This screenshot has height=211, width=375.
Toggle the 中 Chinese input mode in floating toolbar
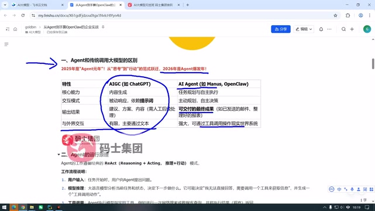point(339,189)
